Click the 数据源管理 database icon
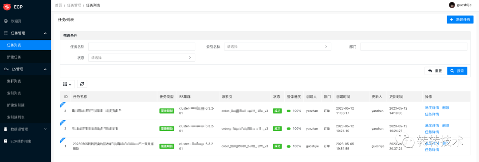The width and height of the screenshot is (479, 162). (5, 129)
